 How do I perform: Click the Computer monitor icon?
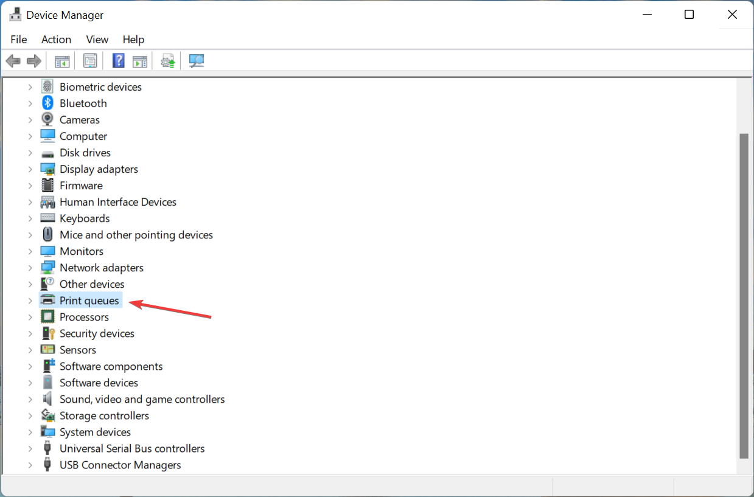click(x=47, y=136)
